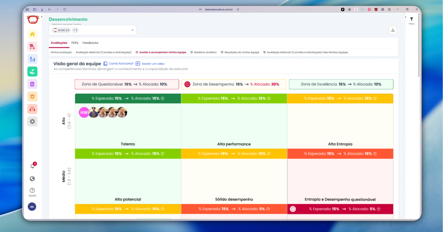Open the blue chart sidebar icon
The width and height of the screenshot is (444, 232).
[32, 59]
